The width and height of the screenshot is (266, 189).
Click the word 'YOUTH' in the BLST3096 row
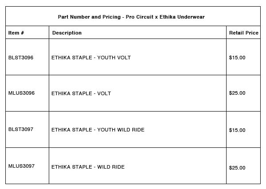click(x=107, y=58)
